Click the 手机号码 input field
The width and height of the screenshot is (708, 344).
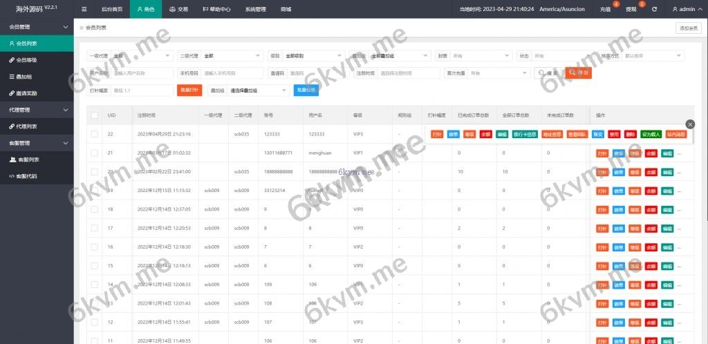[x=231, y=73]
